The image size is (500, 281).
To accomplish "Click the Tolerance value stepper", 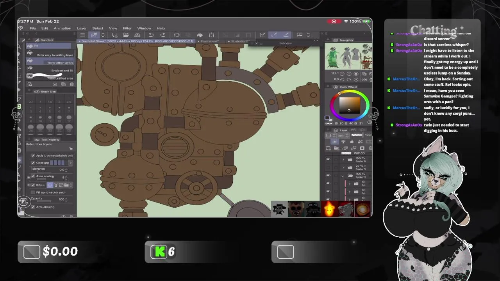I will point(66,170).
